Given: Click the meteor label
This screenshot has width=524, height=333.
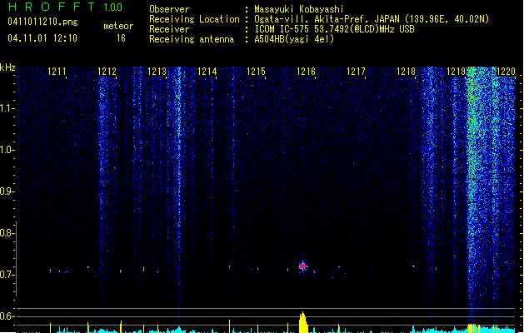Looking at the screenshot, I should tap(118, 26).
